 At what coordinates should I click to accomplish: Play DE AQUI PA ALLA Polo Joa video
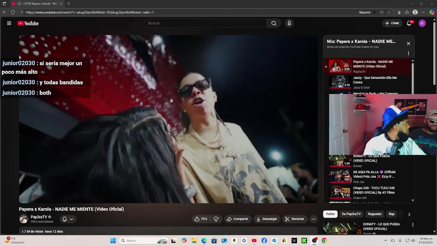pos(368,177)
